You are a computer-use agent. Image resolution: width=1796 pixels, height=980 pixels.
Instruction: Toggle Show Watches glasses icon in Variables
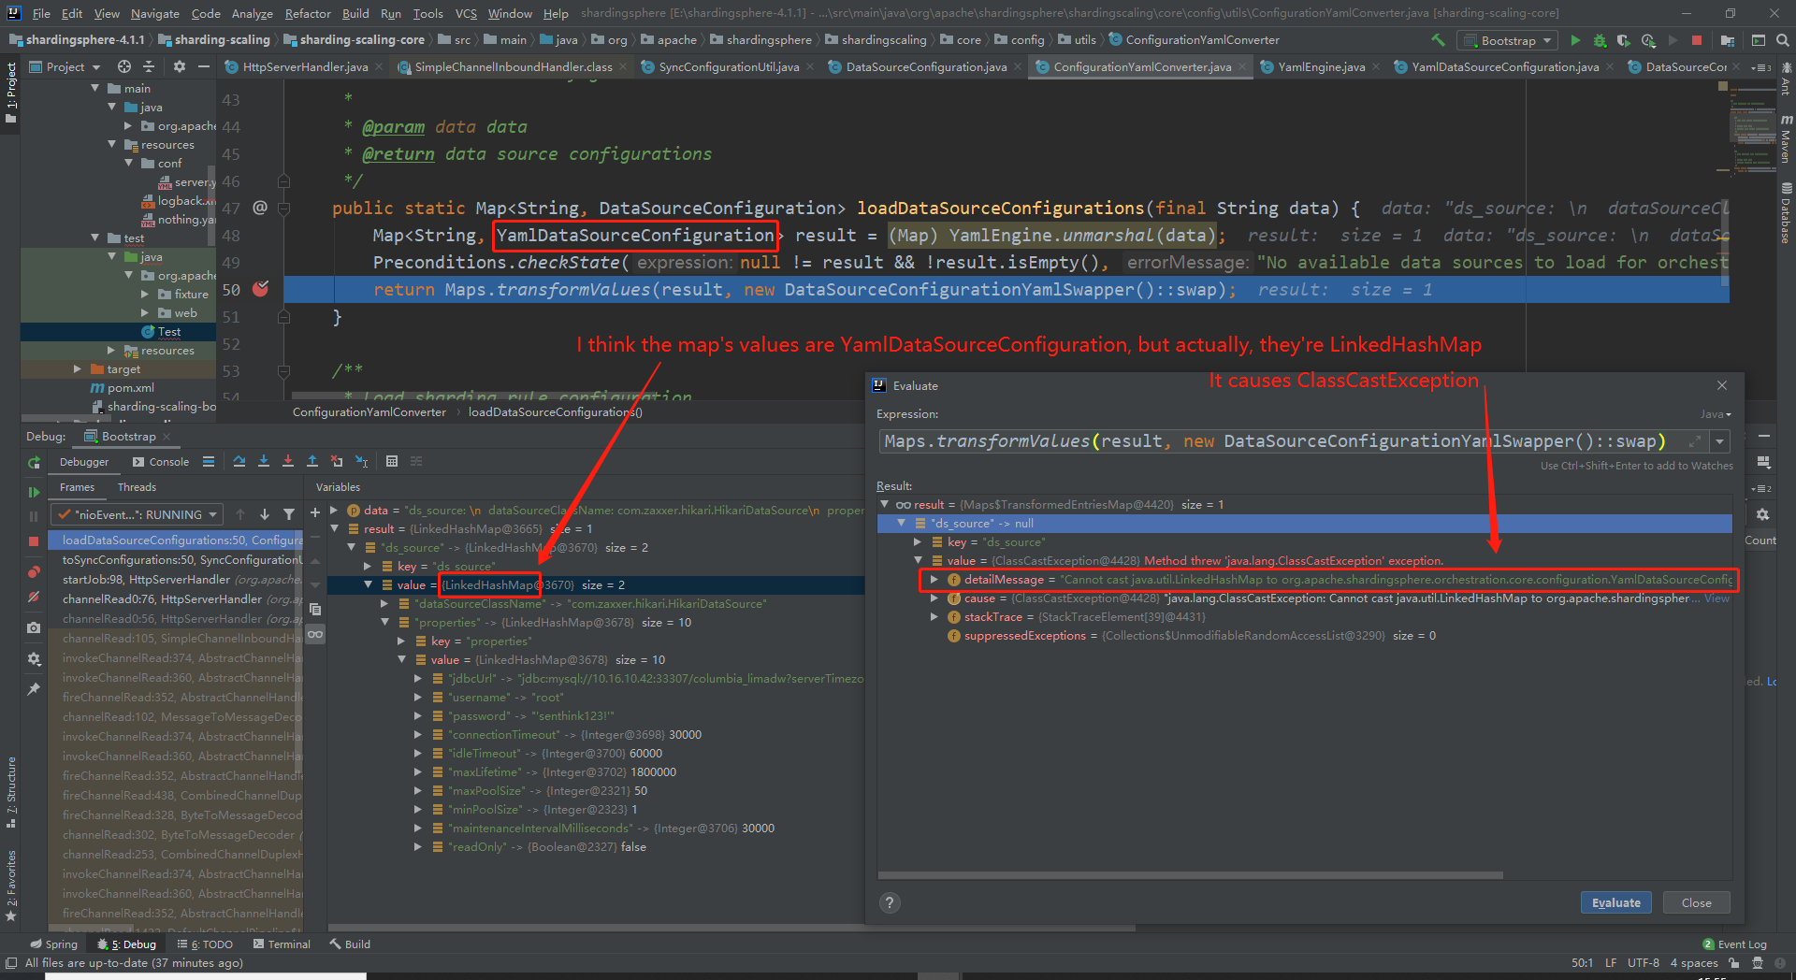[315, 634]
